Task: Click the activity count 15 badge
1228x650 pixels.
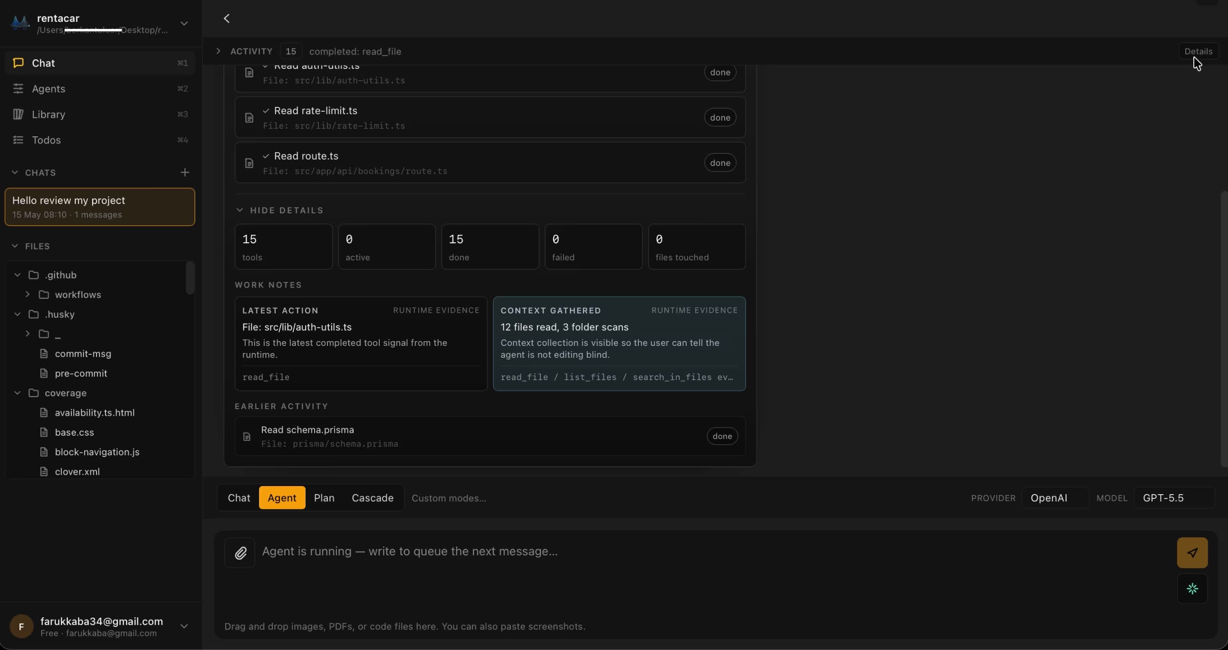Action: click(x=291, y=51)
